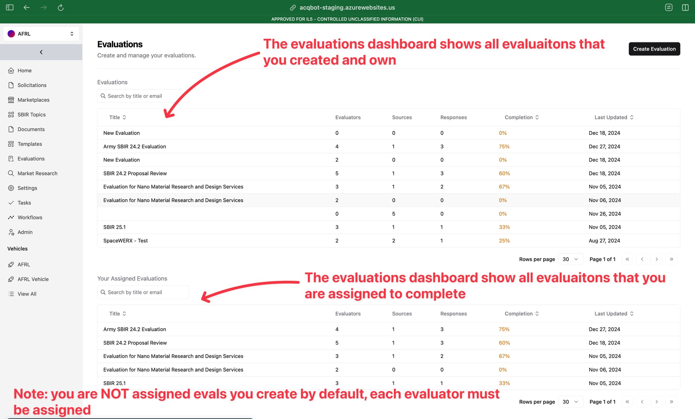The height and width of the screenshot is (419, 695).
Task: Open Admin in sidebar
Action: tap(25, 232)
